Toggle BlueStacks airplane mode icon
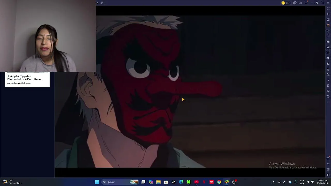This screenshot has height=186, width=331. pos(328,69)
